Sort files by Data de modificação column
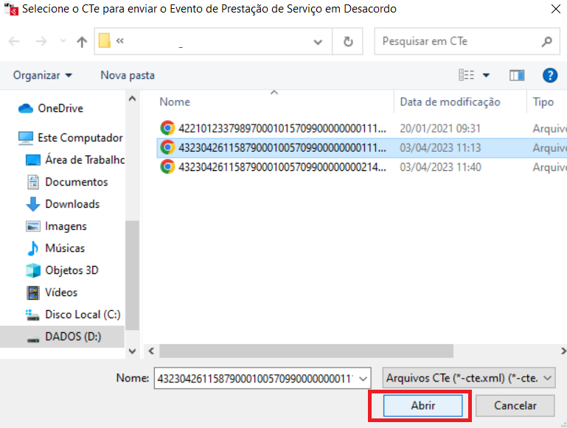 point(450,102)
